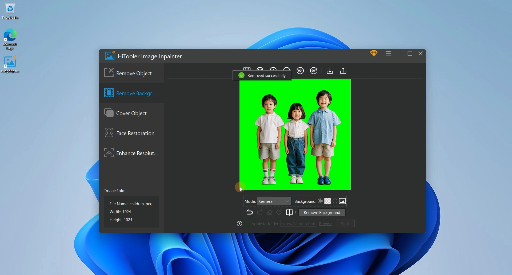Rotate the image 90° counterclockwise

click(x=300, y=71)
